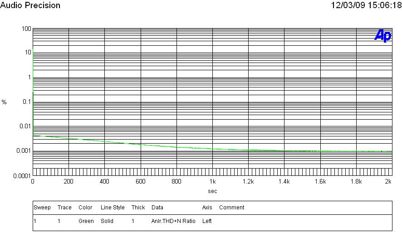Image resolution: width=402 pixels, height=242 pixels.
Task: Click the green THD+N trace at 1k sec
Action: point(212,149)
